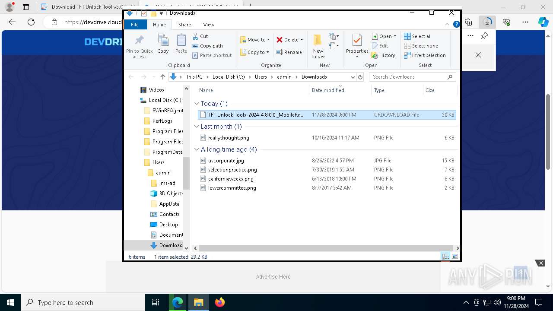Click Windows taskbar search box
The image size is (553, 311).
pyautogui.click(x=83, y=302)
